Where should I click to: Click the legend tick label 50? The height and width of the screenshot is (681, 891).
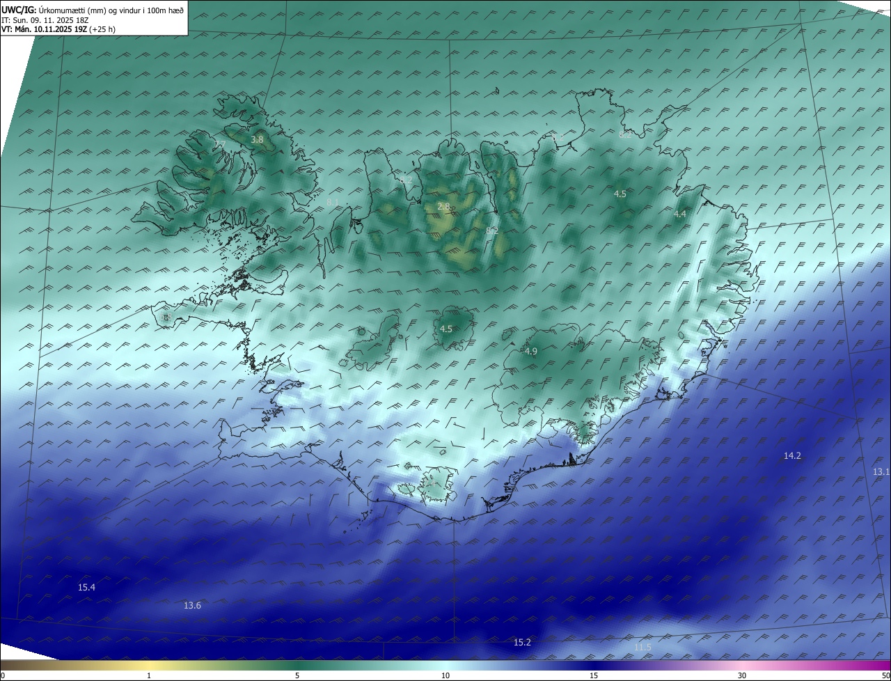pyautogui.click(x=885, y=675)
